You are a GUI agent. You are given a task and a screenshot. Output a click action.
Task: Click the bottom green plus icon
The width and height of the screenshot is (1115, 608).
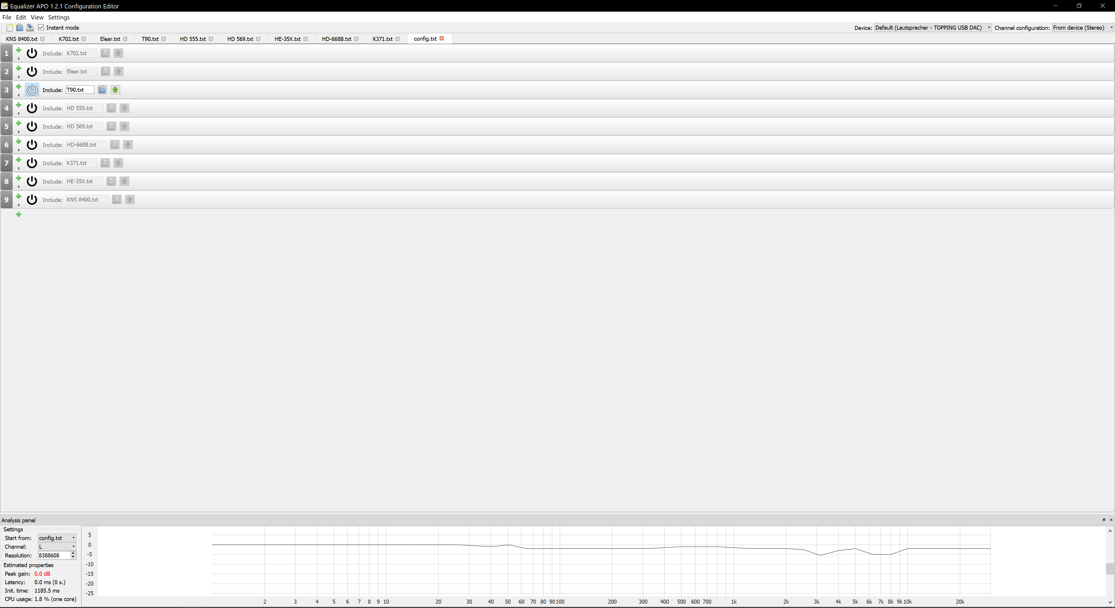[19, 214]
